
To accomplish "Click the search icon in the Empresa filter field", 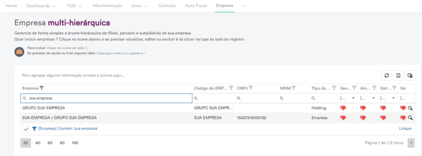I will (25, 99).
